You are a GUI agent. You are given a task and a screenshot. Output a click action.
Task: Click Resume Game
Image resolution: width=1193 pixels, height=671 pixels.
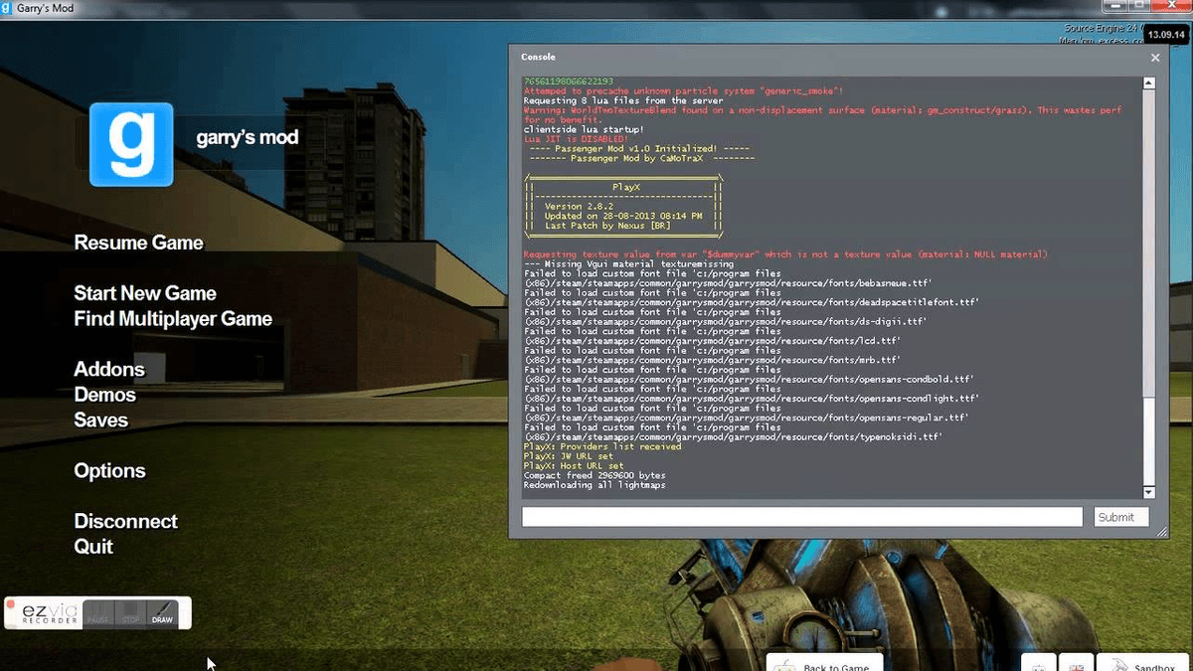coord(139,243)
